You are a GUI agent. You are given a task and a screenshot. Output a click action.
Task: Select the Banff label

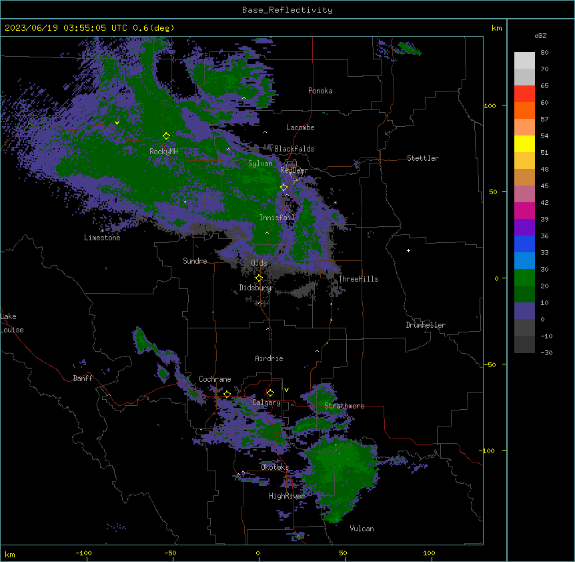click(x=83, y=378)
